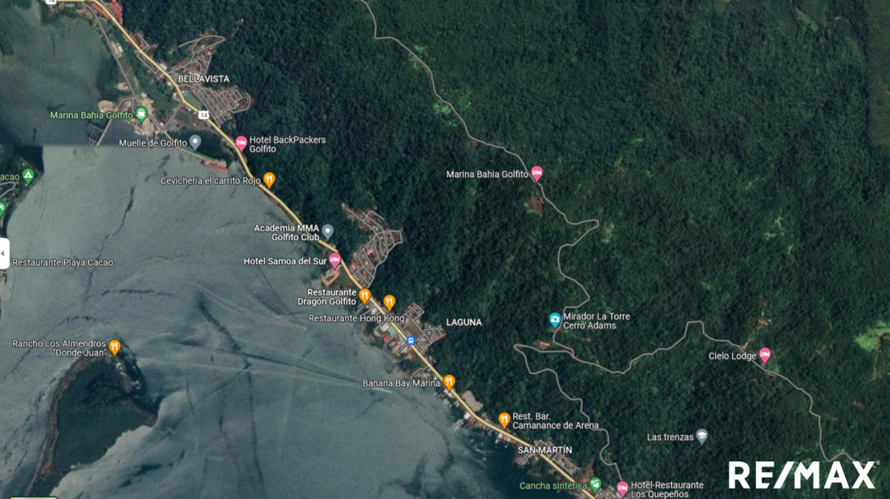Click the Hotel BackPackers Golfito lodging pin
The height and width of the screenshot is (499, 890).
coord(241,143)
